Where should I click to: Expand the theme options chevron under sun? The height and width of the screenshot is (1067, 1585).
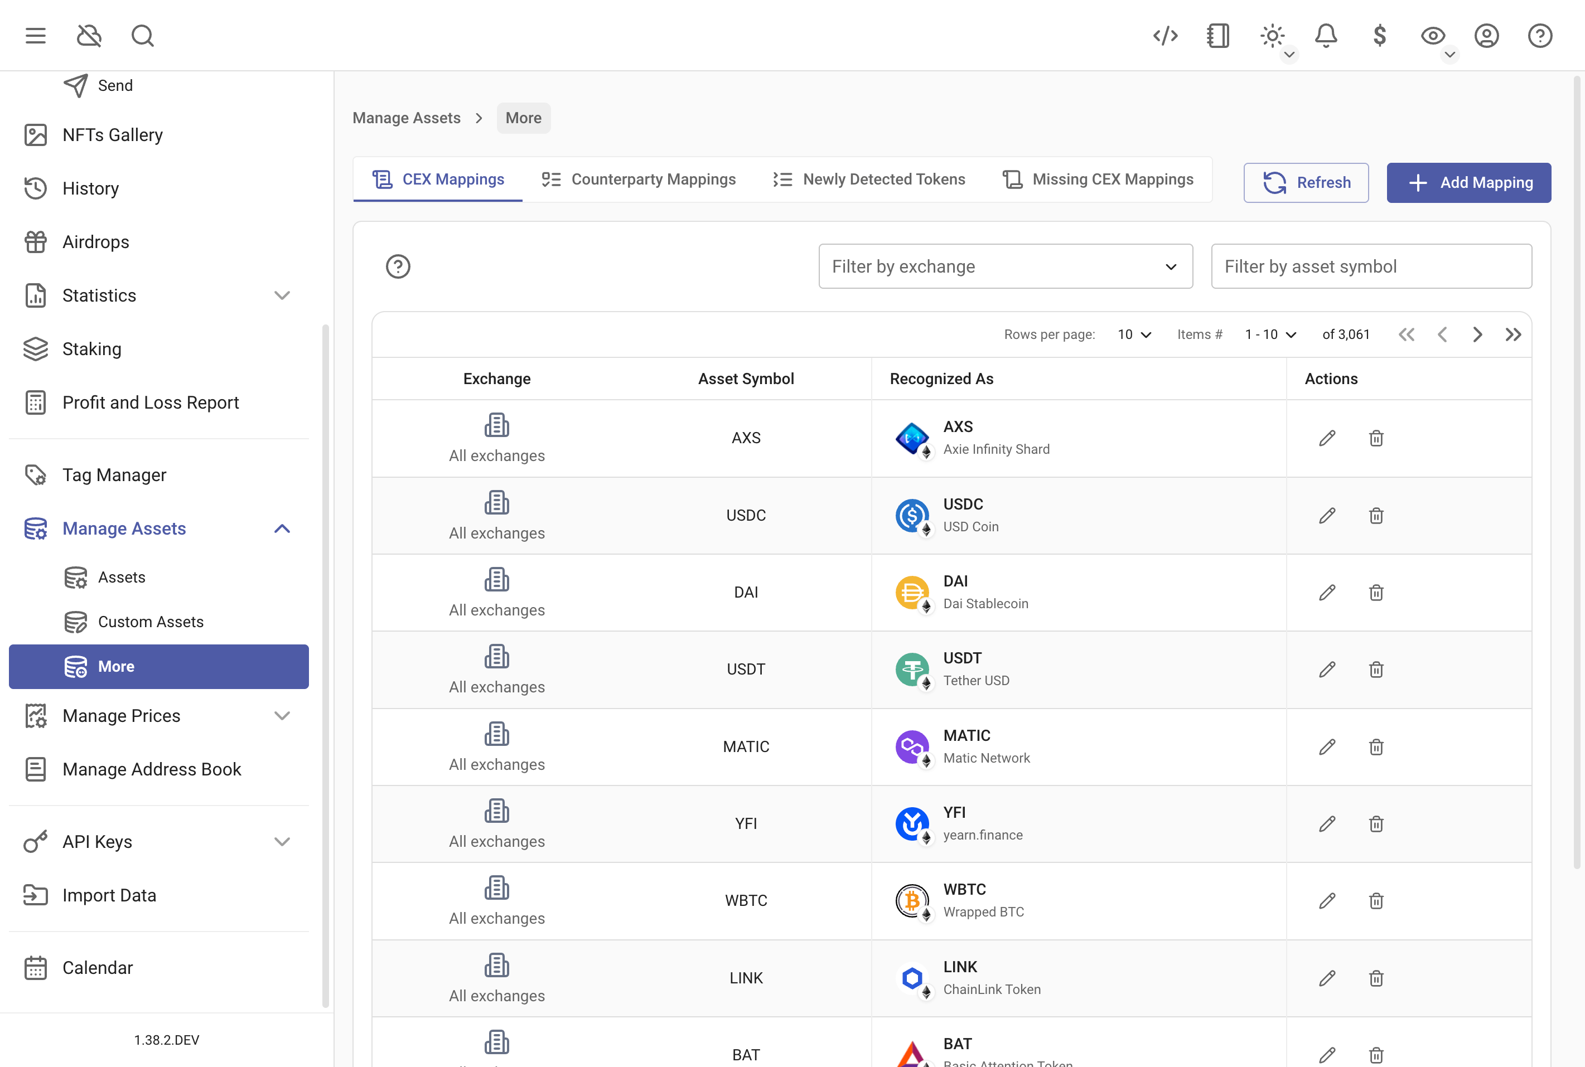1289,55
